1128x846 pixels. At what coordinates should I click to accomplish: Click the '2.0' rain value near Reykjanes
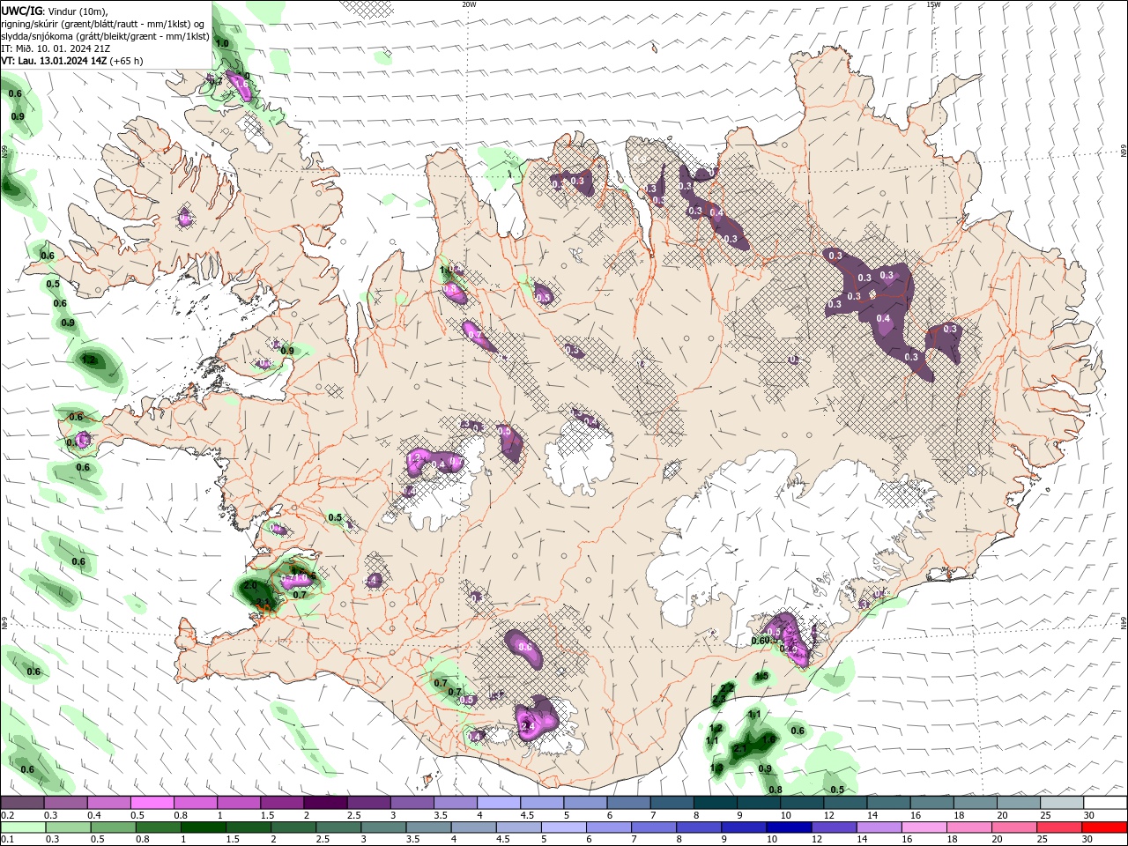[x=250, y=585]
